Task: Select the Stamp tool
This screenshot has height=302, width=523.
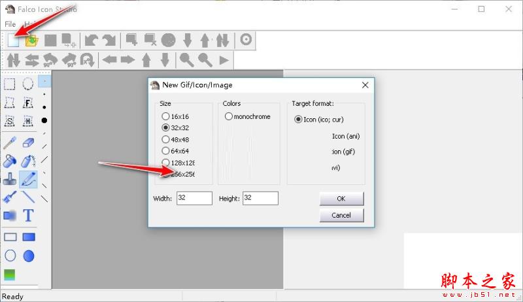Action: point(10,179)
